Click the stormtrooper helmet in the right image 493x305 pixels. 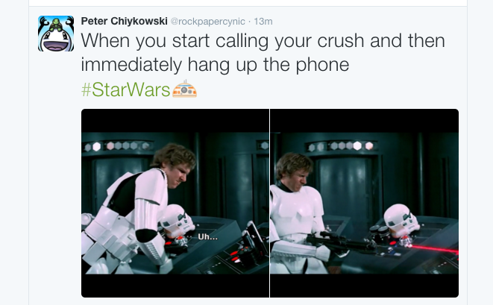pyautogui.click(x=401, y=221)
